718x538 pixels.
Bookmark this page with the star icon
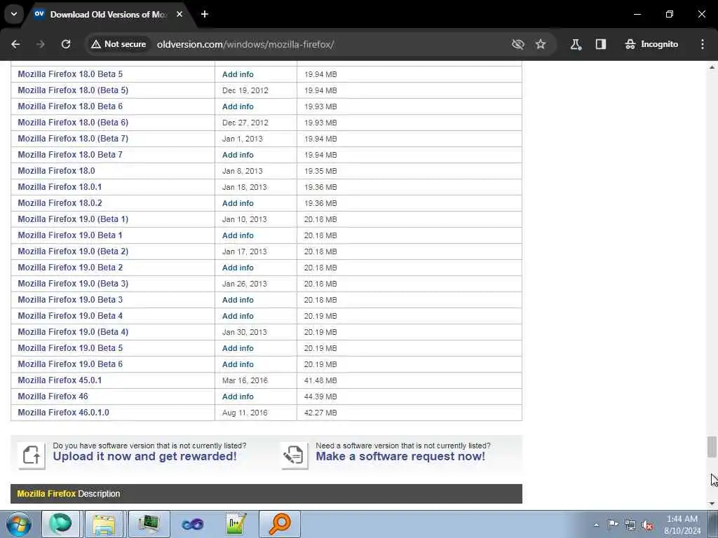pyautogui.click(x=541, y=44)
